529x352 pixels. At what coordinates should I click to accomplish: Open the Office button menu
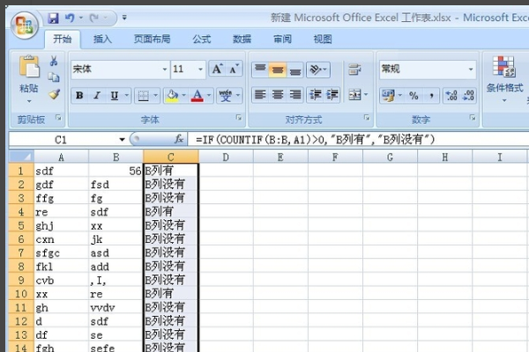click(25, 26)
